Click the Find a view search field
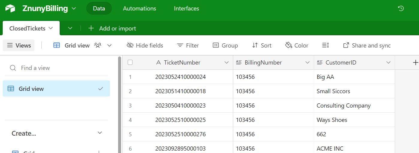This screenshot has height=153, width=419. (x=57, y=68)
